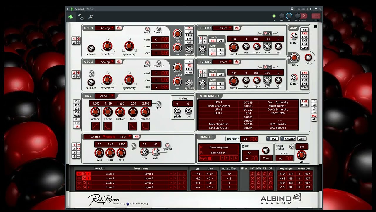The image size is (376, 212).
Task: Click Layer 3 headphone solo icon
Action: click(84, 183)
